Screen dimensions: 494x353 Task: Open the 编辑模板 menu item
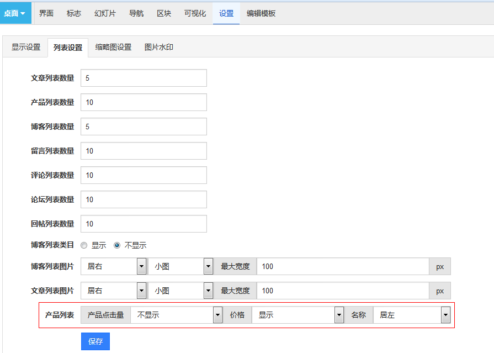tap(261, 13)
